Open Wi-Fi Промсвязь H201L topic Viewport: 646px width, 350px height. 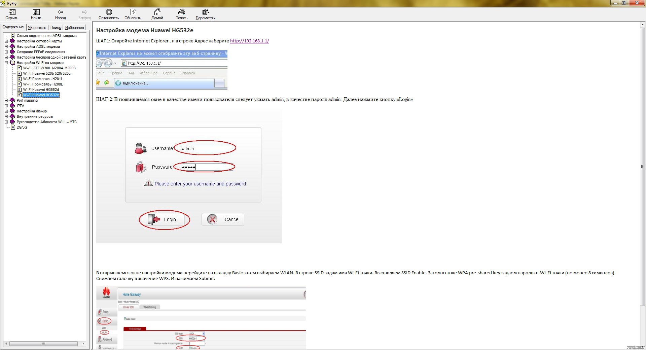(x=43, y=79)
